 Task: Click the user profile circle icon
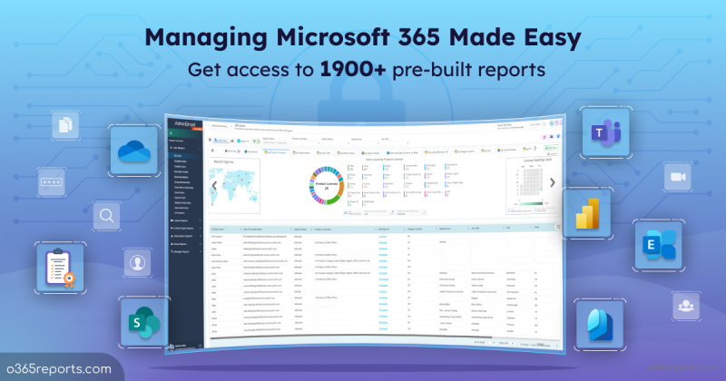pyautogui.click(x=139, y=263)
